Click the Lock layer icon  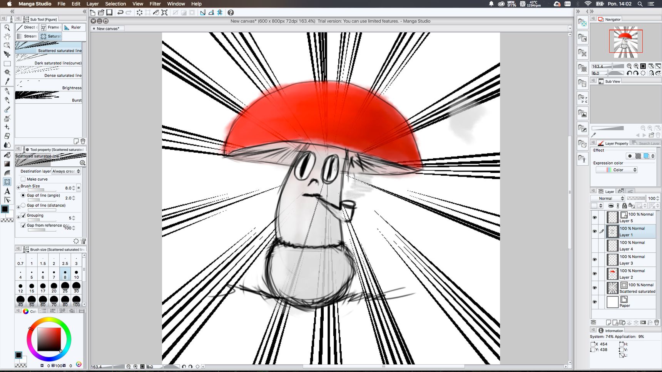pos(624,206)
